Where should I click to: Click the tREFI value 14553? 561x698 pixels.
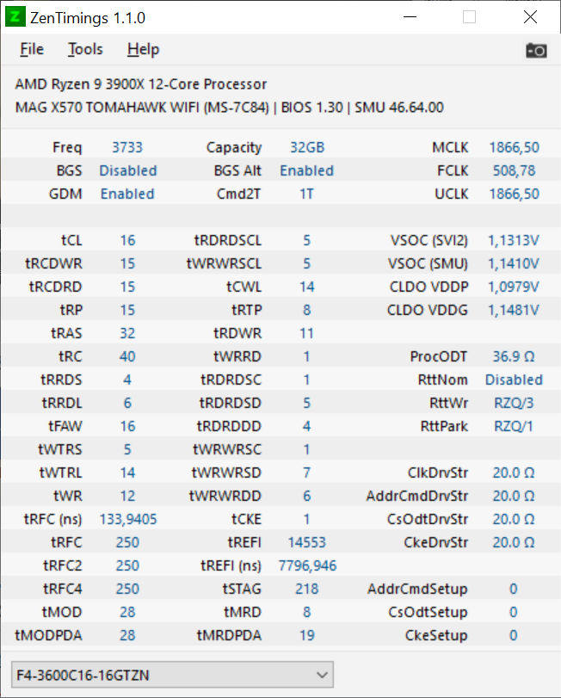pyautogui.click(x=306, y=542)
